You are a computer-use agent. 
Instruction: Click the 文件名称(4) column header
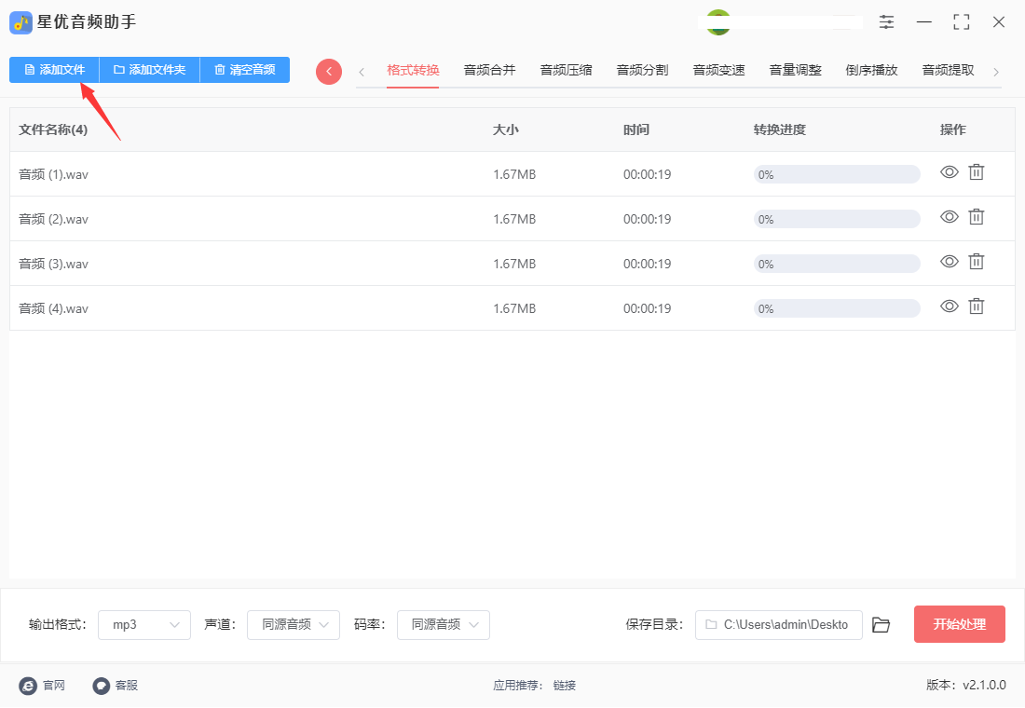point(53,129)
